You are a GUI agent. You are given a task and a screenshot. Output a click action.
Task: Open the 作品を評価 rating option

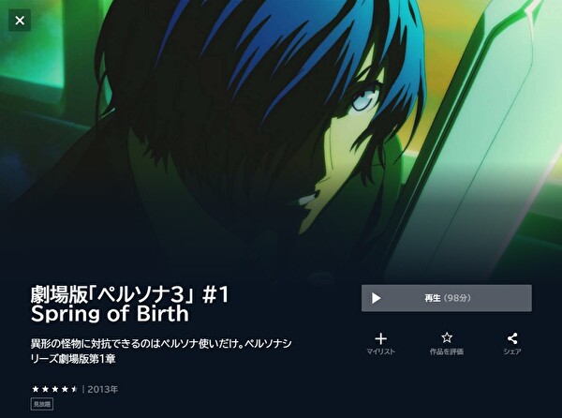coord(447,351)
